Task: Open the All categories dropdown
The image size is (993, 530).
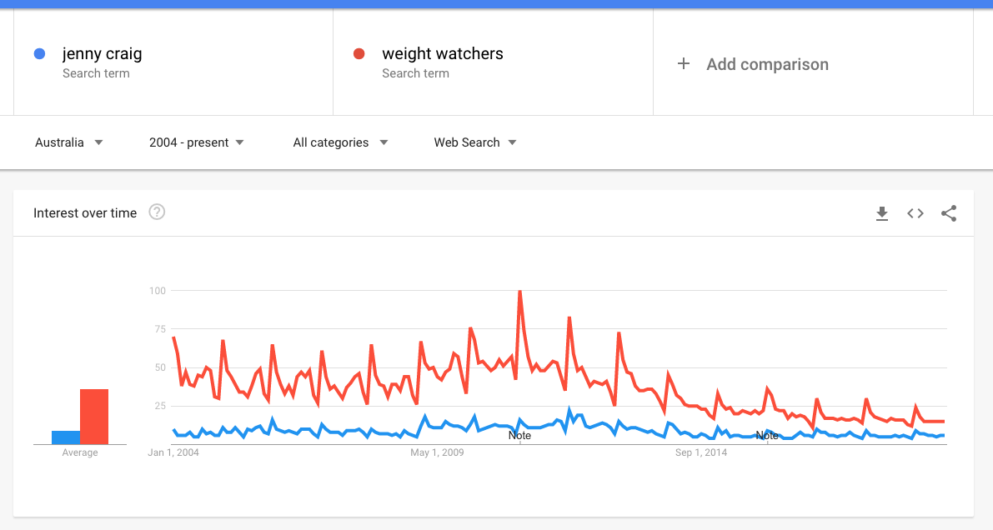Action: [340, 142]
